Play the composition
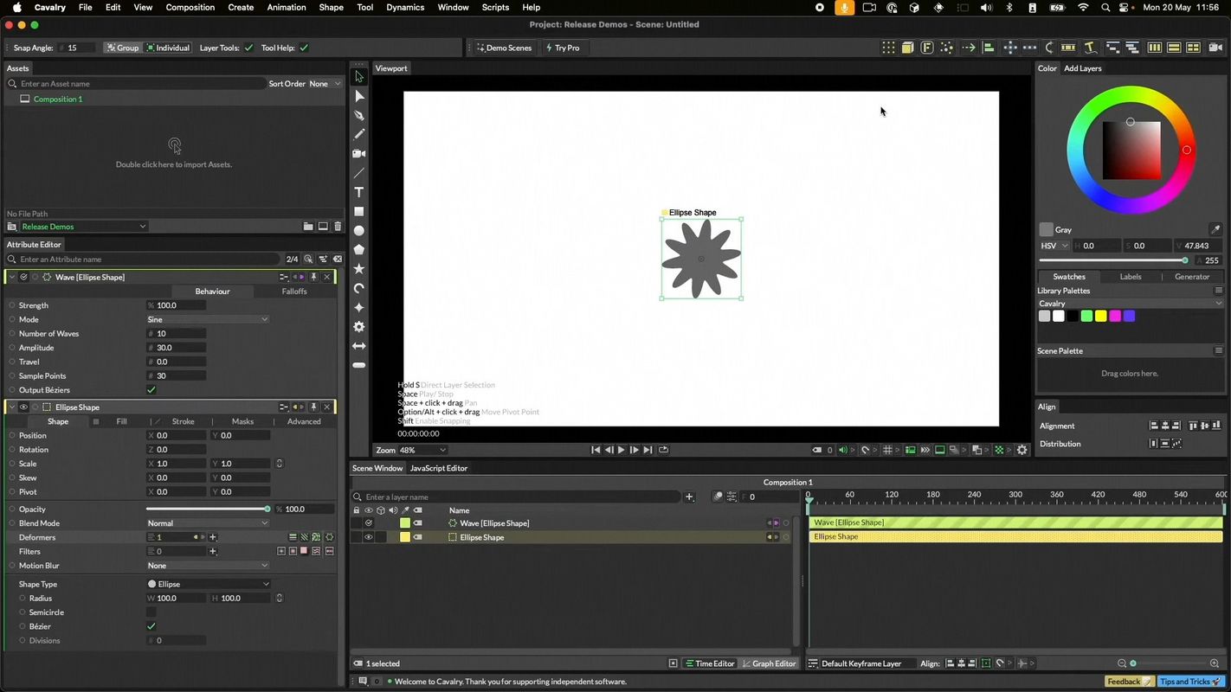 pos(621,450)
